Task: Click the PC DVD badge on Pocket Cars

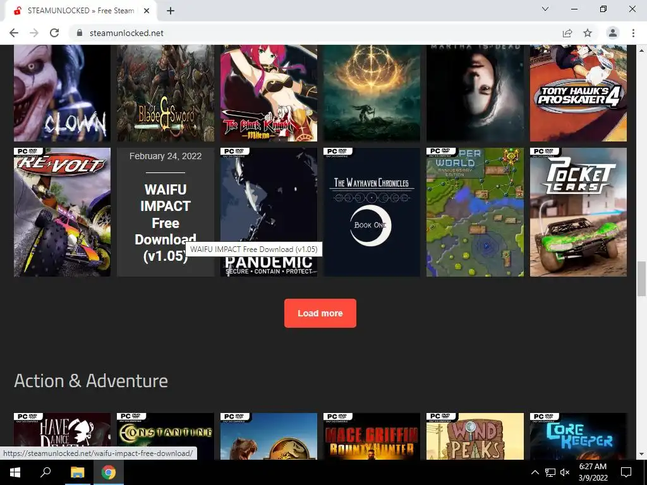Action: coord(544,152)
